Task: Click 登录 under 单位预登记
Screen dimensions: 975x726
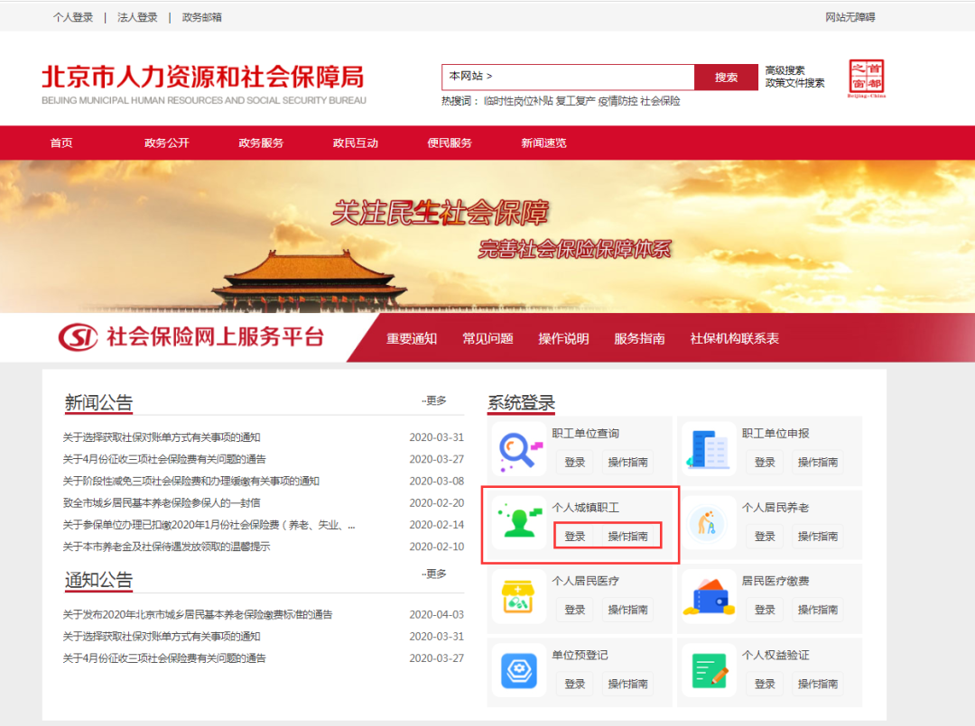Action: pyautogui.click(x=574, y=684)
